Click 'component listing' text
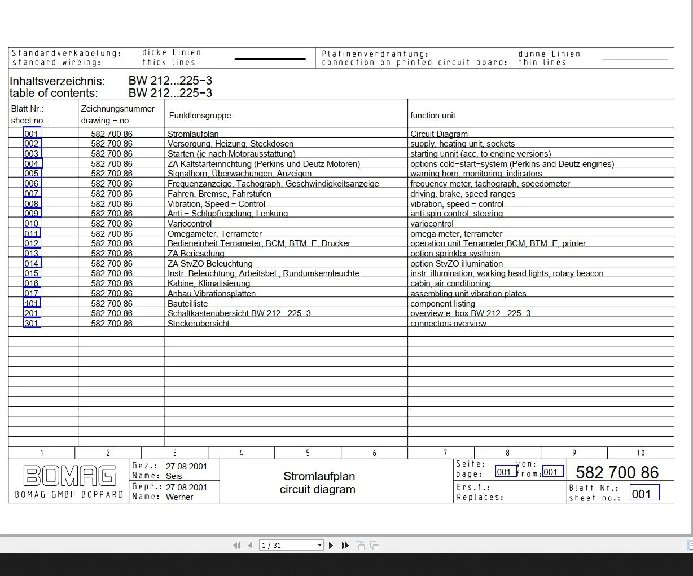This screenshot has width=693, height=576. [442, 303]
